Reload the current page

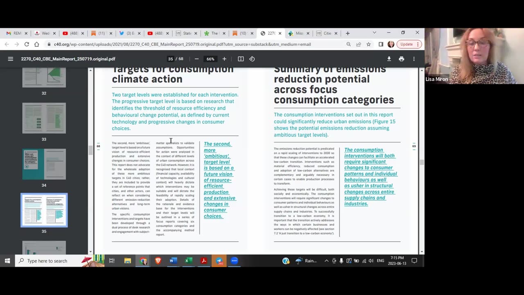(27, 44)
